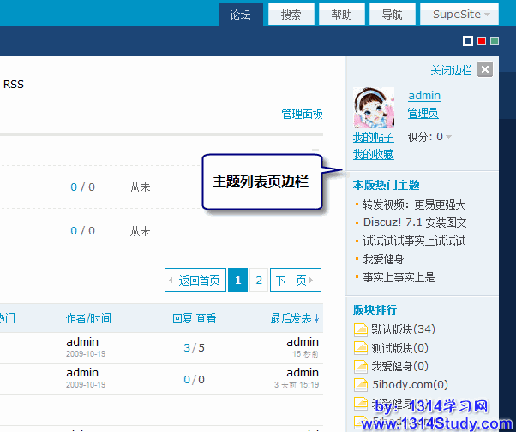Select the white style color swatch

point(468,41)
